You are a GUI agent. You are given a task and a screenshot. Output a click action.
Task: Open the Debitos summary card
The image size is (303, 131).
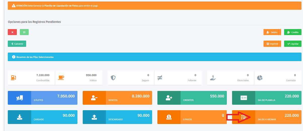[117, 98]
